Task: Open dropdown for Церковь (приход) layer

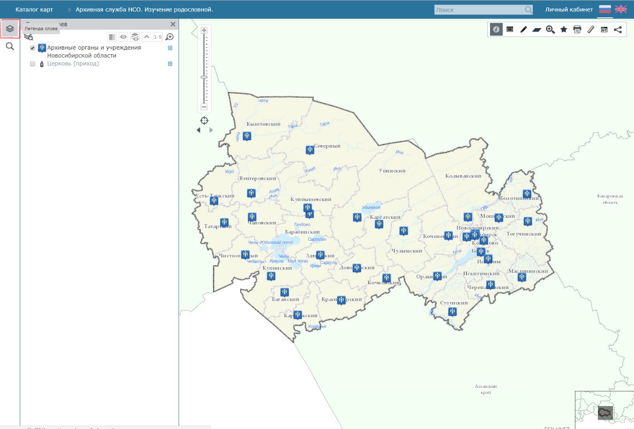Action: point(170,64)
